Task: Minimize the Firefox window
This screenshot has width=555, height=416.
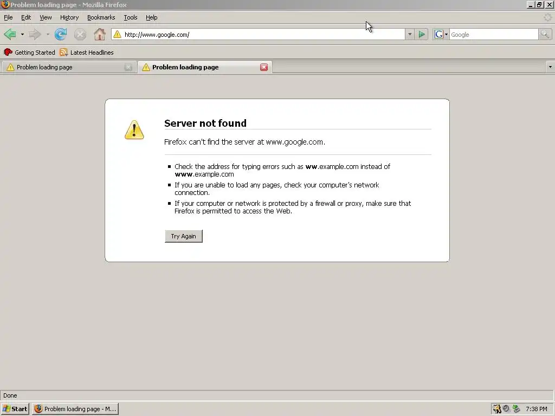Action: pyautogui.click(x=530, y=5)
